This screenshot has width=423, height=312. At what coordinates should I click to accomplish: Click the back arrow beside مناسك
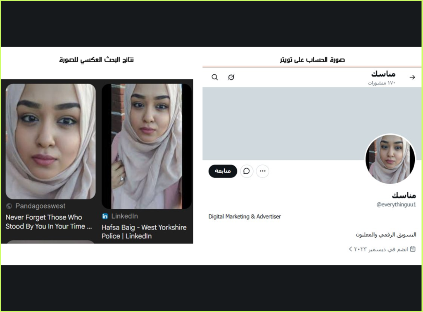pyautogui.click(x=412, y=77)
